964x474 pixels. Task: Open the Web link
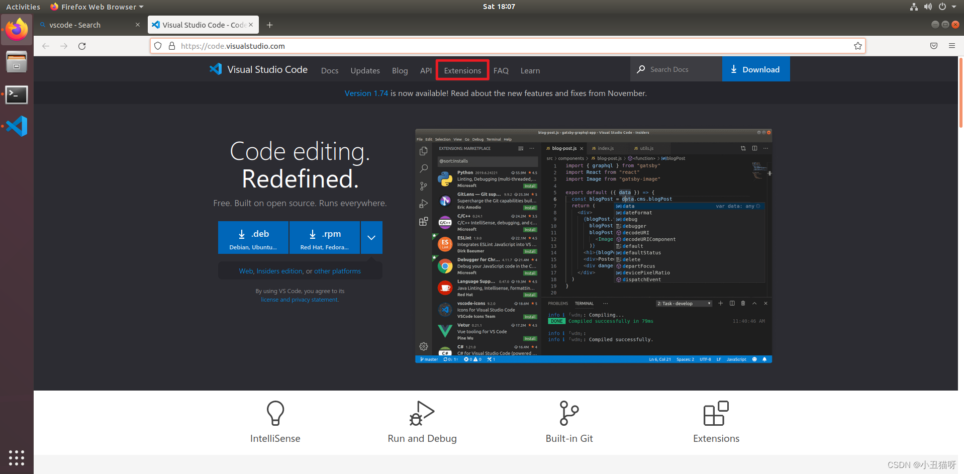(246, 271)
